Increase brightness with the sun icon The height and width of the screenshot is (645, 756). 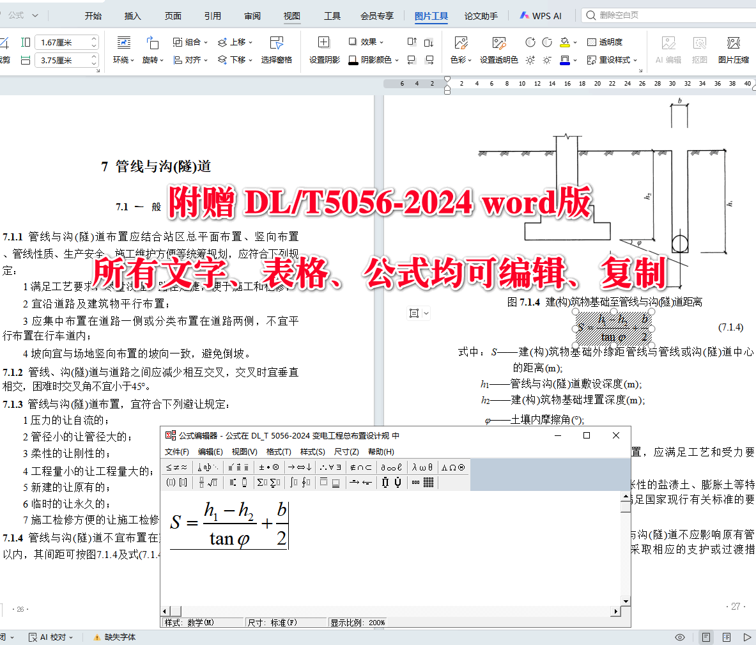coord(530,60)
